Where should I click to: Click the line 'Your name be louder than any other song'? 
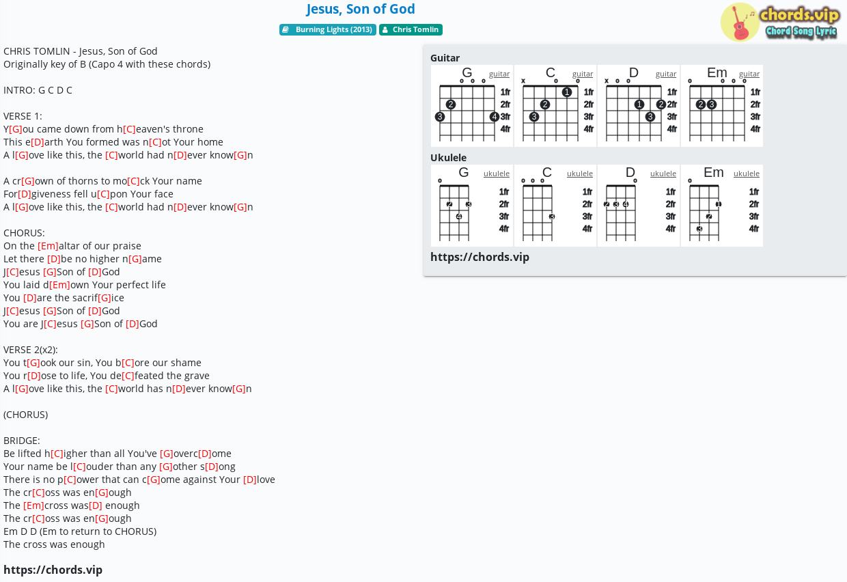[x=120, y=467]
